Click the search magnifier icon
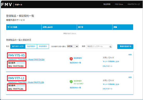Image resolution: width=143 pixels, height=100 pixels. click(110, 47)
